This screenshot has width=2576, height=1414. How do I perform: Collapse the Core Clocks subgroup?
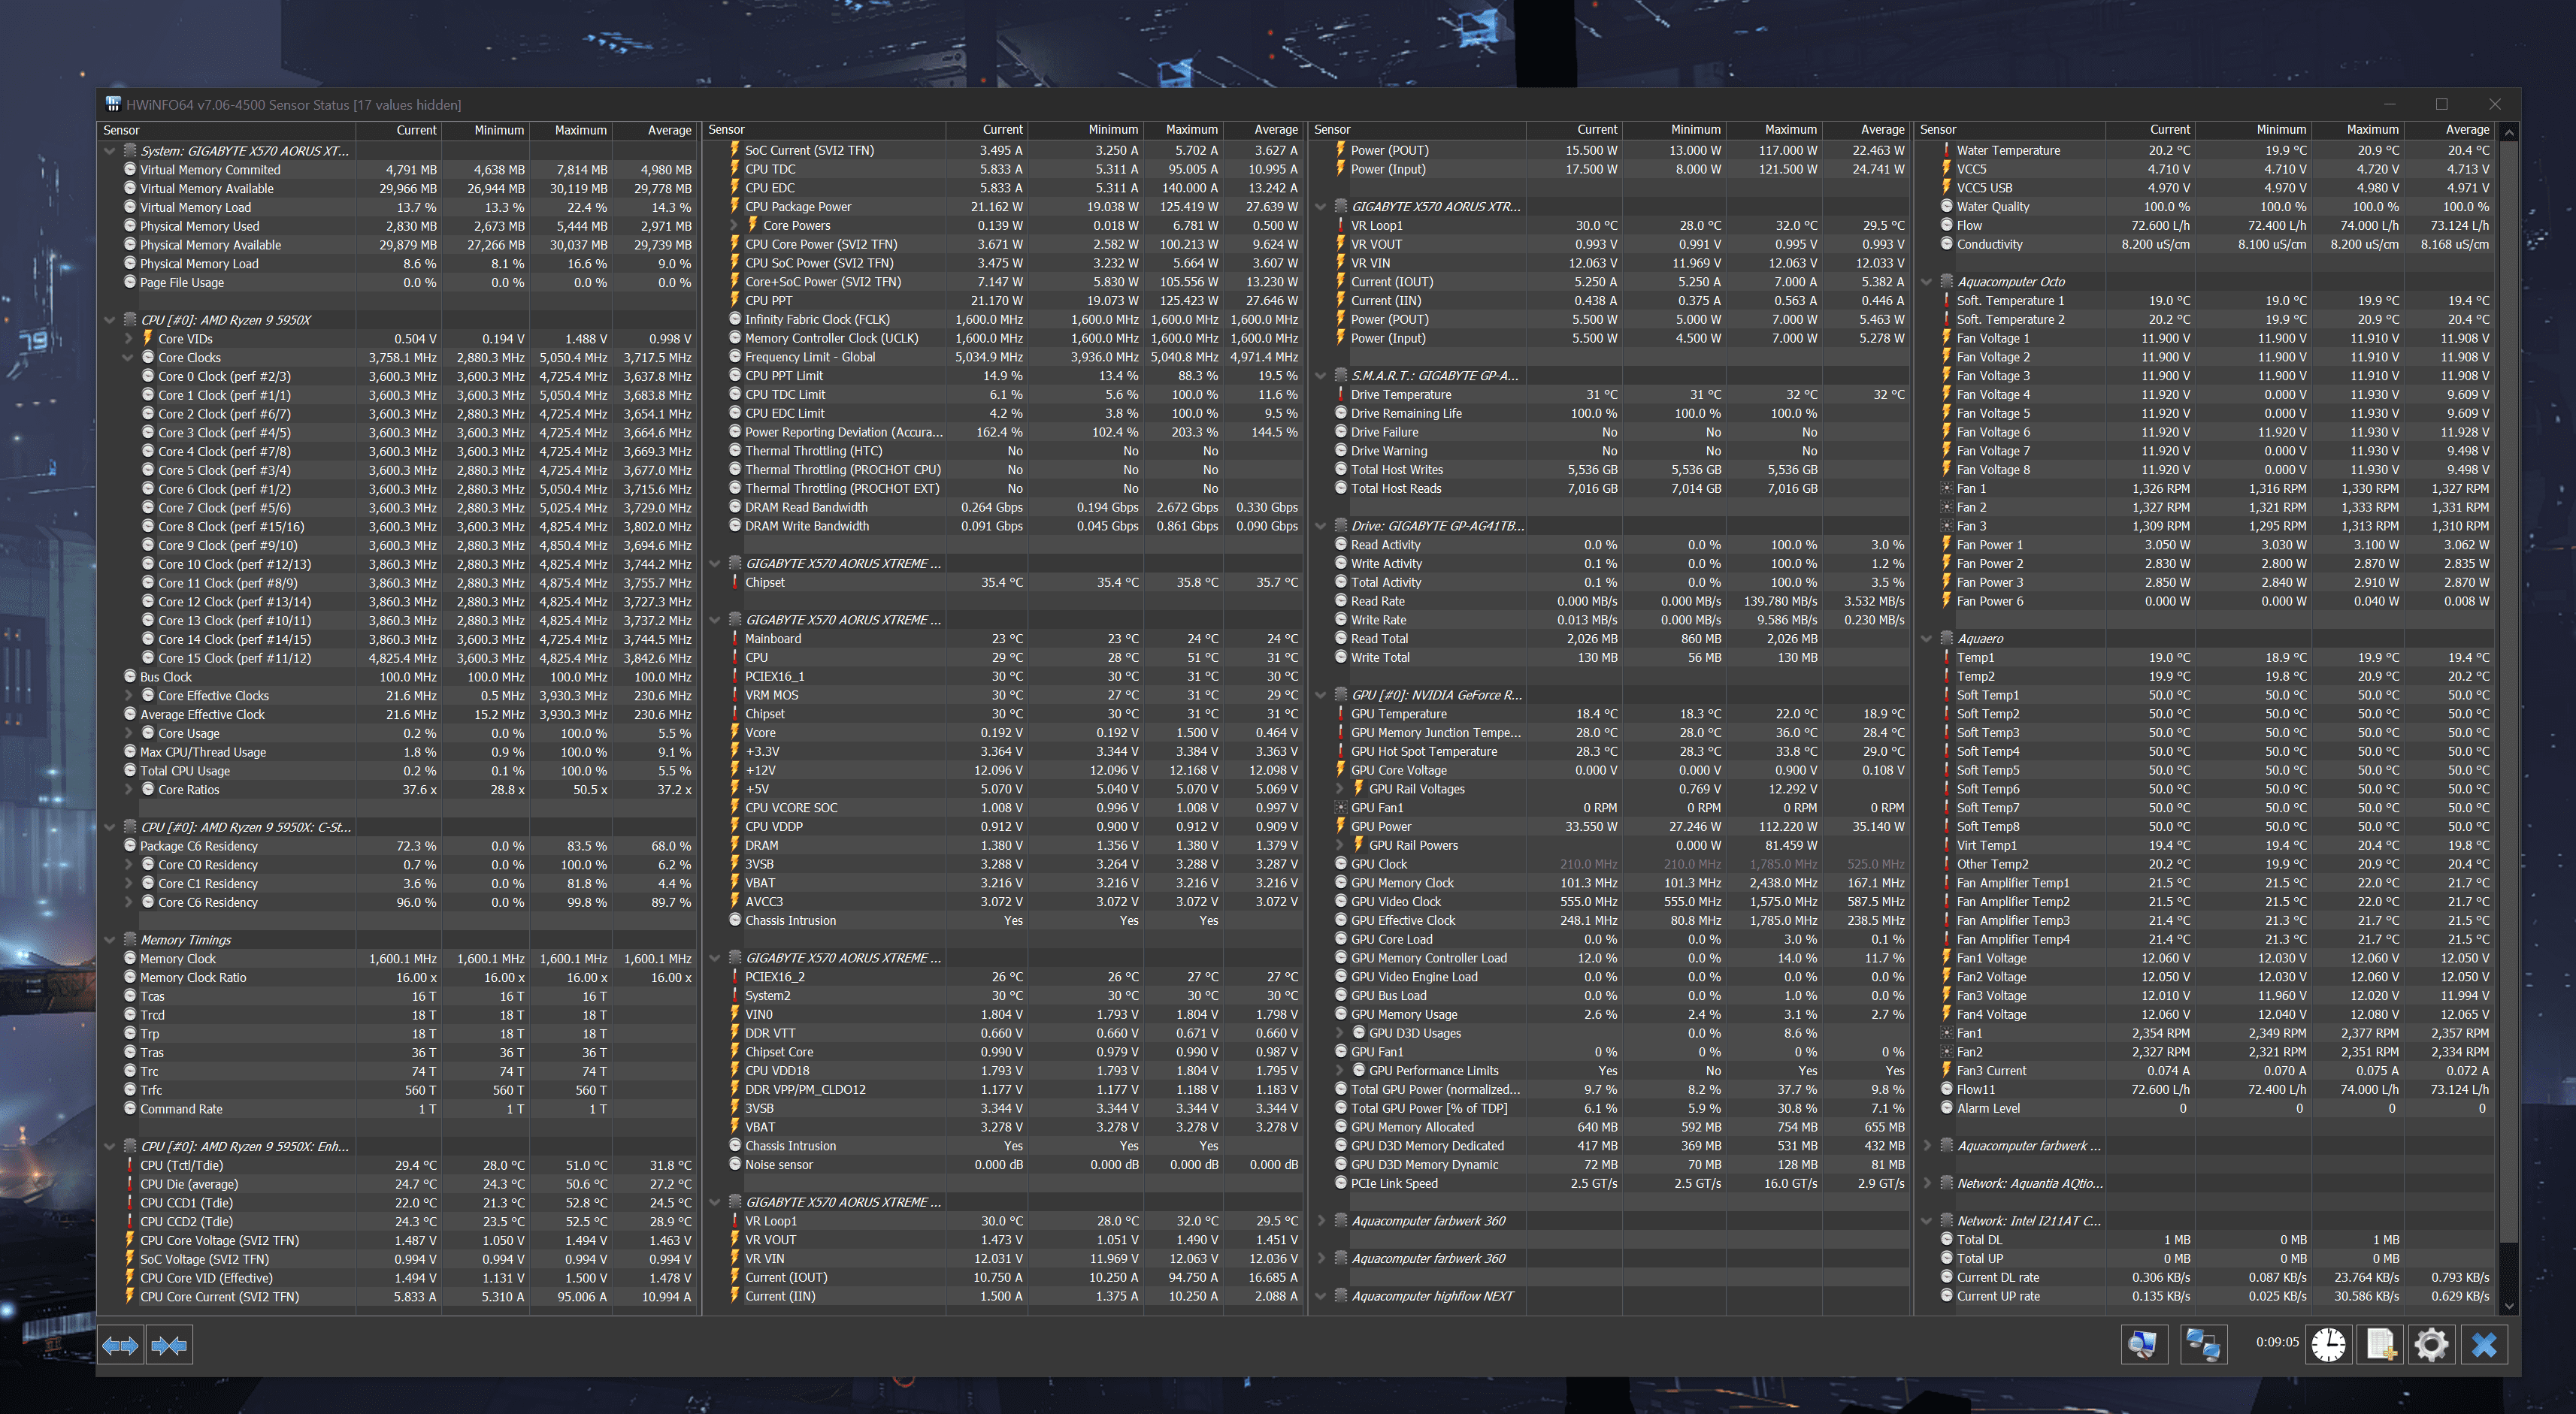129,358
